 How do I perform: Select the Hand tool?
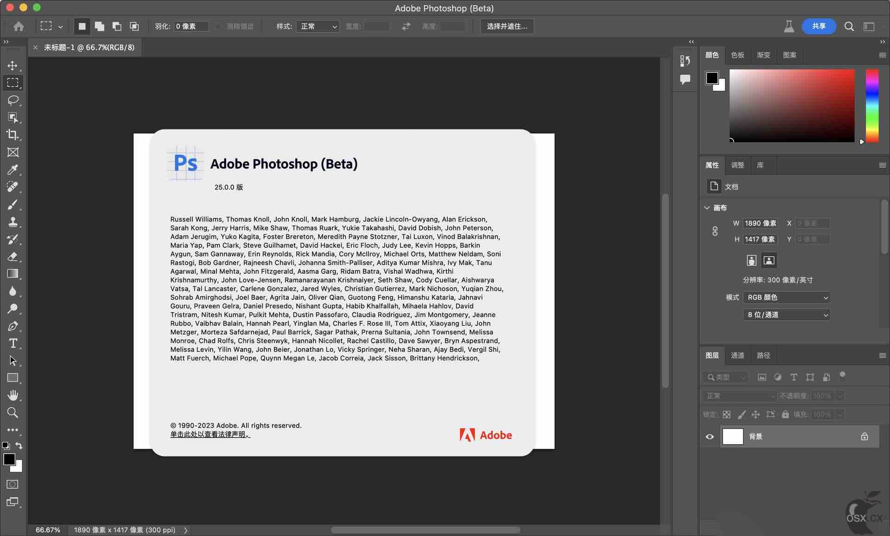pyautogui.click(x=13, y=395)
